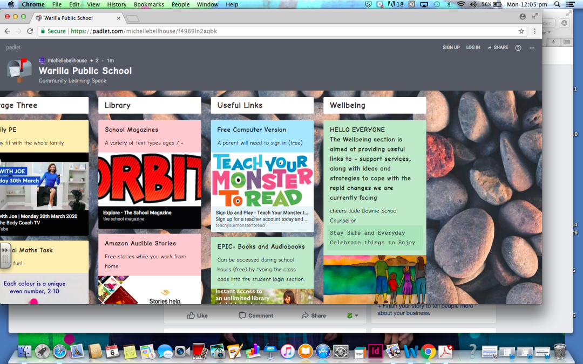Click Share in the background window post
583x364 pixels.
tap(314, 315)
